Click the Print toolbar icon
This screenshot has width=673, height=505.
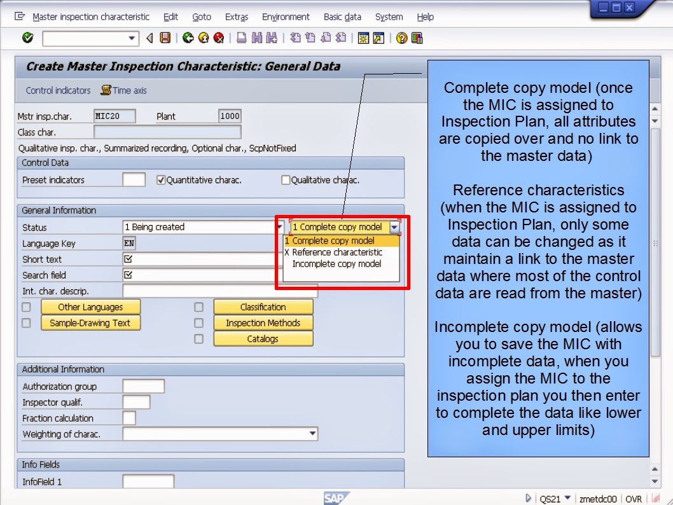(240, 38)
